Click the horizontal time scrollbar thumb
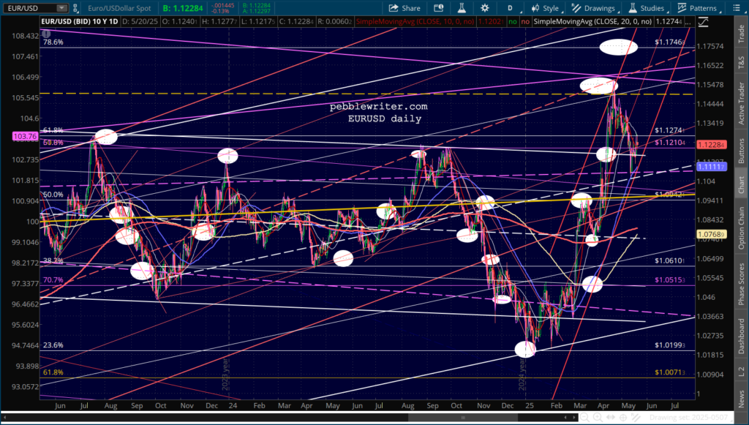Viewport: 749px width, 425px height. 462,418
